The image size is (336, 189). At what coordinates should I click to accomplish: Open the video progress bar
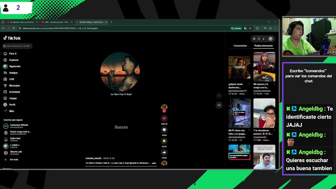[121, 166]
